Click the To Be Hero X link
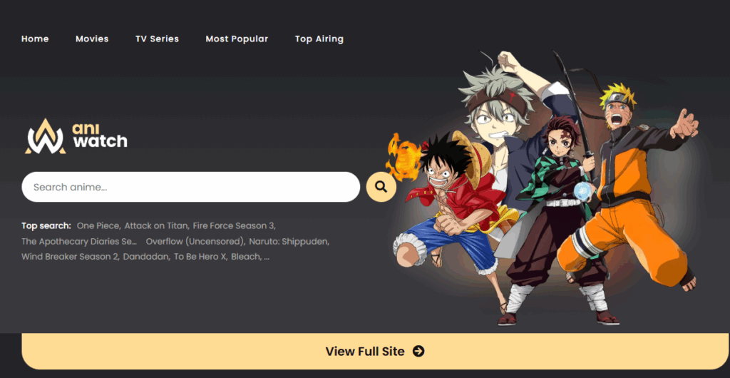This screenshot has height=378, width=730. click(x=200, y=257)
